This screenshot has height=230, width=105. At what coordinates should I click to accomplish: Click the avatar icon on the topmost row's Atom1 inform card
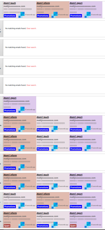pyautogui.click(x=54, y=15)
